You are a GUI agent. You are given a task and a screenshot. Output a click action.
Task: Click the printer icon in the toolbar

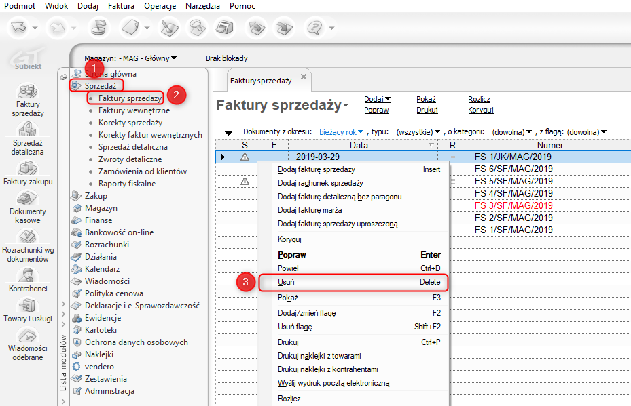point(224,28)
